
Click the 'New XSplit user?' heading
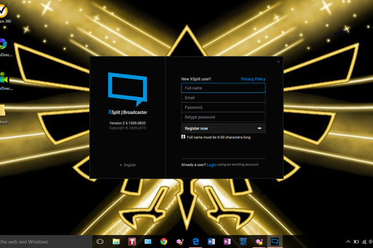(196, 79)
